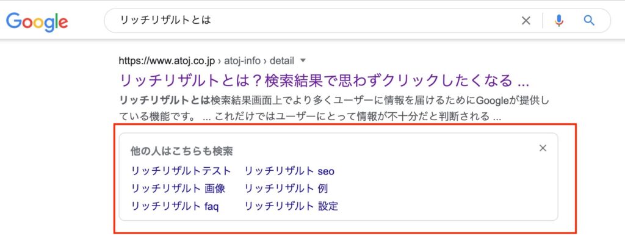Click the magnifier search icon
The height and width of the screenshot is (244, 625).
589,20
